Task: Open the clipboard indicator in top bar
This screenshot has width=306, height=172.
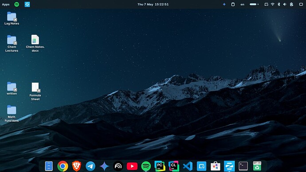Action: [x=233, y=4]
